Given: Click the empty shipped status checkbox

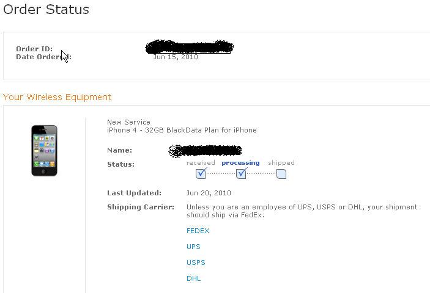Looking at the screenshot, I should [281, 174].
